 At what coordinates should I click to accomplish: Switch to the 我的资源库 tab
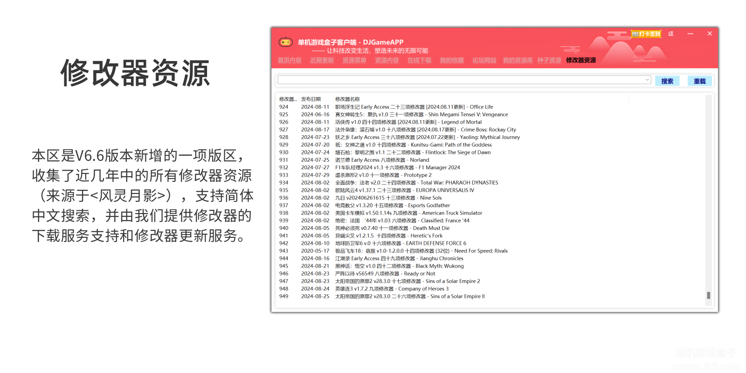pos(518,60)
